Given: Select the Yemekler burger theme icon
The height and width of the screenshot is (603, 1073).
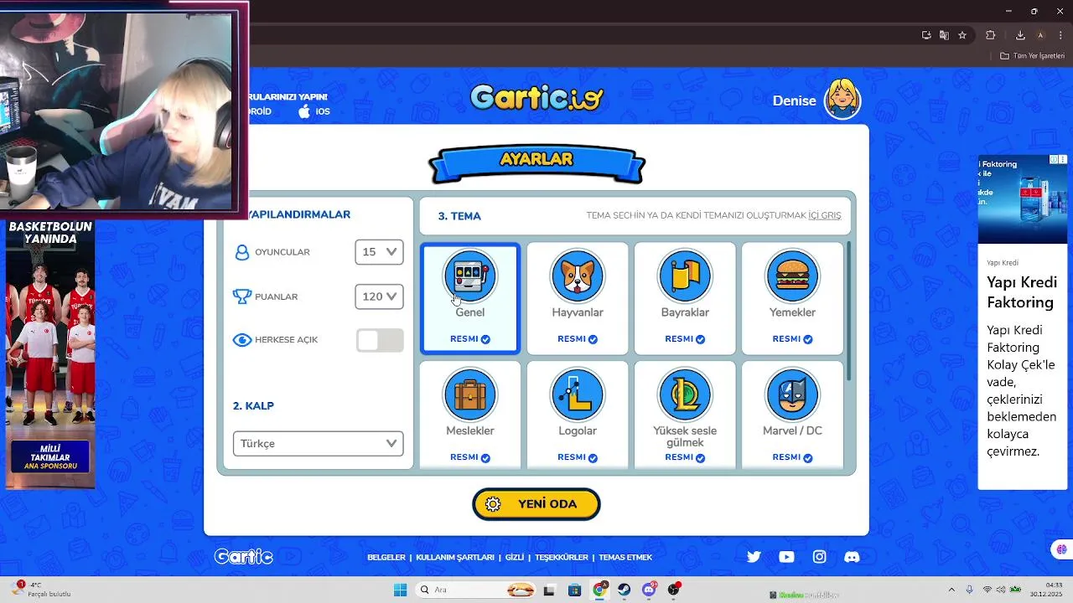Looking at the screenshot, I should [792, 276].
